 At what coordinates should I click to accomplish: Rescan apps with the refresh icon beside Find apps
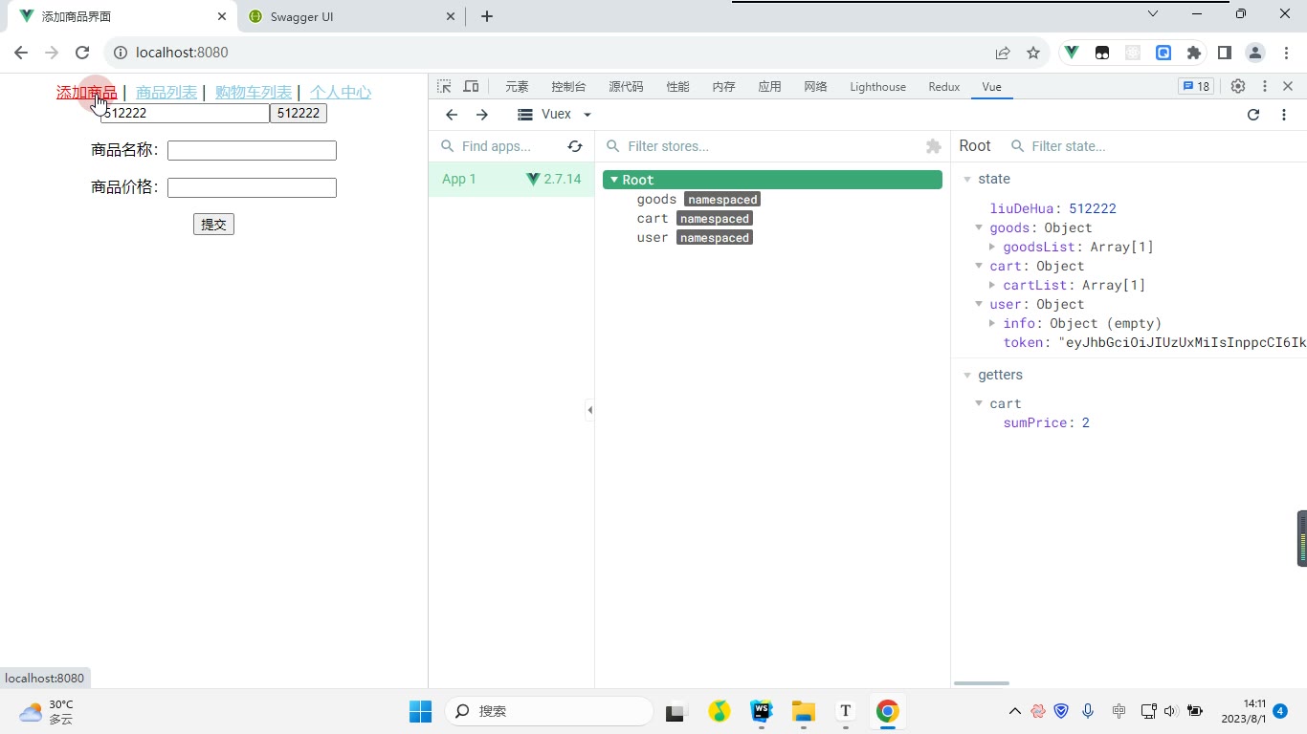click(575, 146)
